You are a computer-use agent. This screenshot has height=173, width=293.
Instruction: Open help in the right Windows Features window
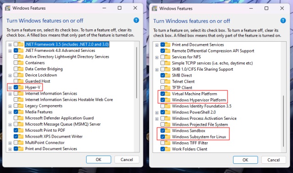(283, 21)
